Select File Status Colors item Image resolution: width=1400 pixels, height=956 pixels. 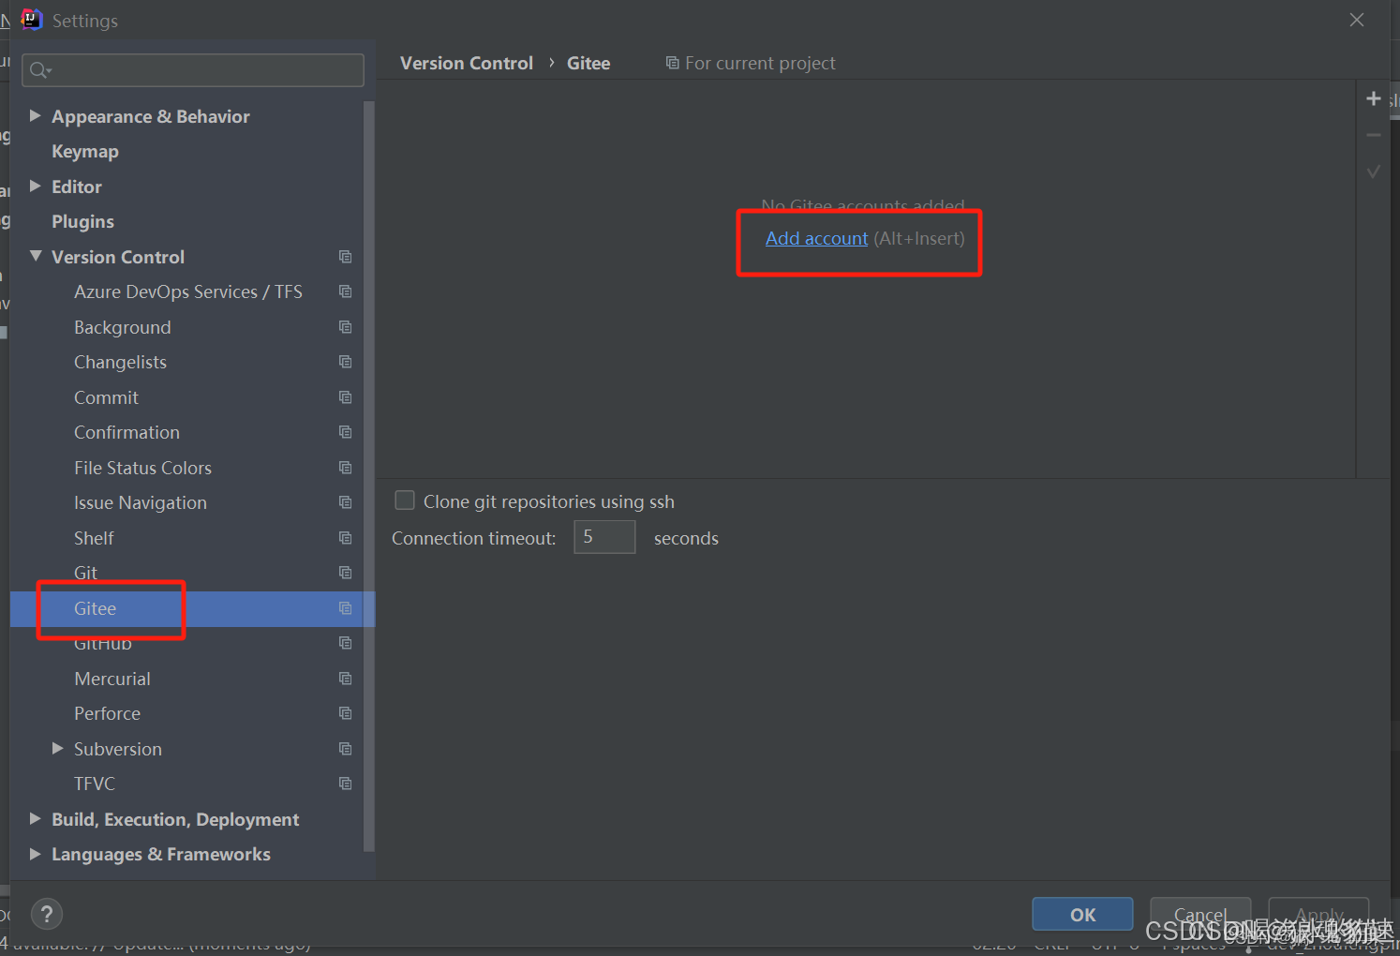click(142, 468)
